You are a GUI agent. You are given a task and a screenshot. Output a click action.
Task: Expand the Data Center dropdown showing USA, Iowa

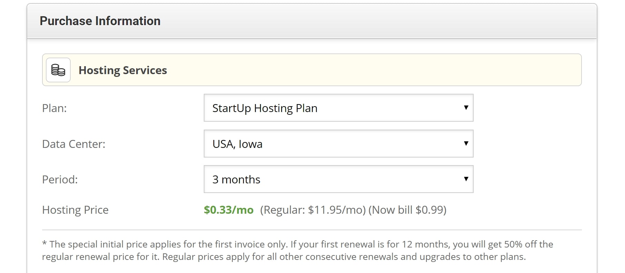(339, 144)
